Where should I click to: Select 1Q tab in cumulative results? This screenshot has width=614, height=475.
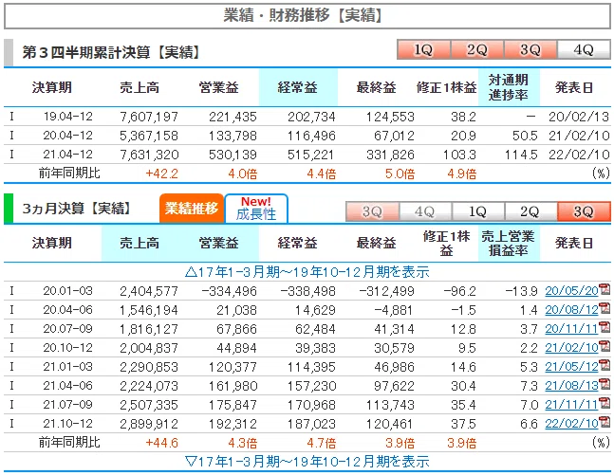click(x=423, y=49)
